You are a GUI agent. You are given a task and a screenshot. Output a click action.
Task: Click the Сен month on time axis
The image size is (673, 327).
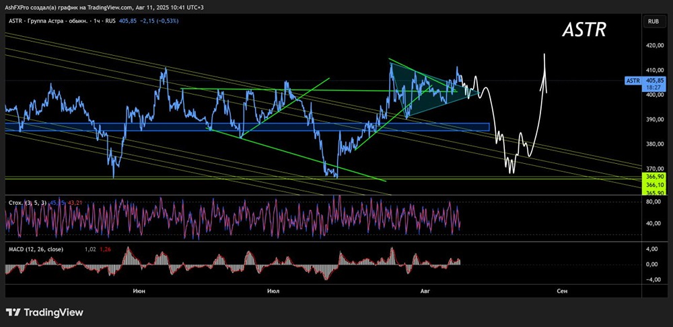[x=562, y=291]
